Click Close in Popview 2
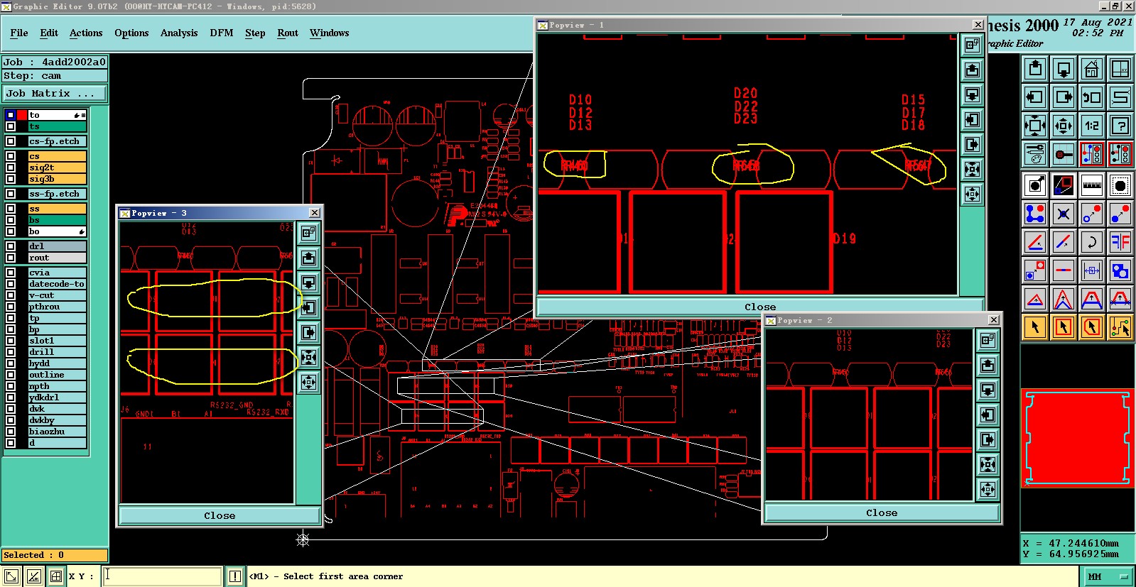The height and width of the screenshot is (587, 1136). (882, 512)
